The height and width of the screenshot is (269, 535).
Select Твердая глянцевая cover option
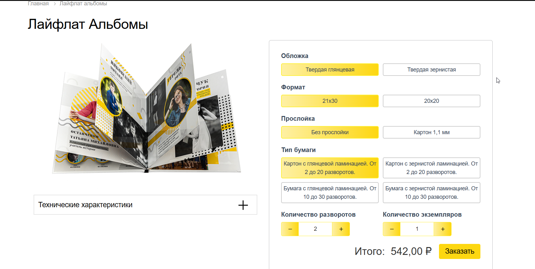[330, 70]
